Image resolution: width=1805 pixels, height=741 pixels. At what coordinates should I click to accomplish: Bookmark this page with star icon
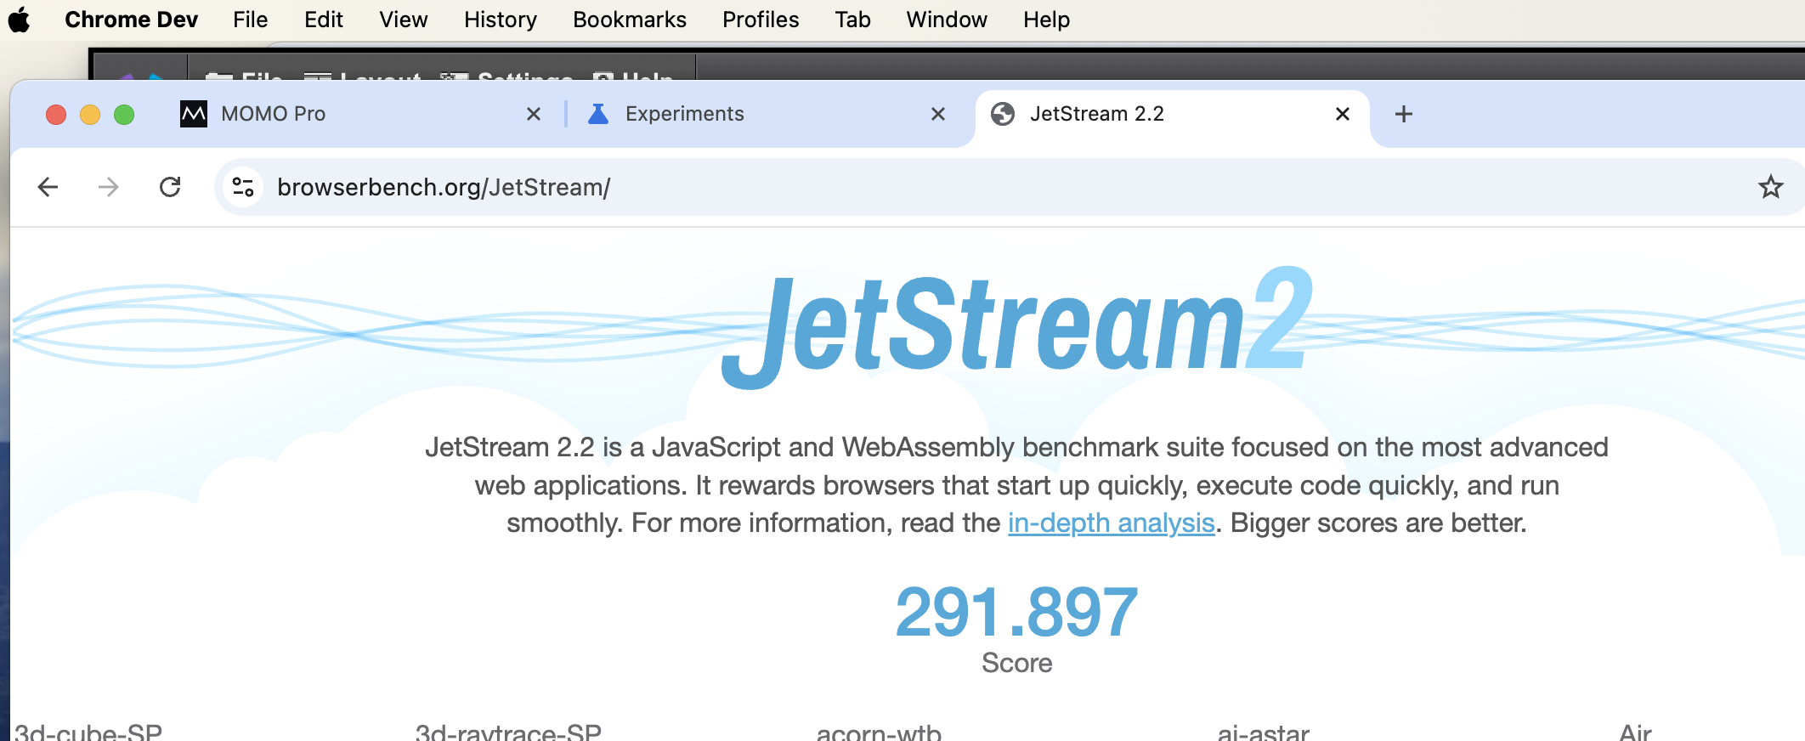click(x=1770, y=187)
